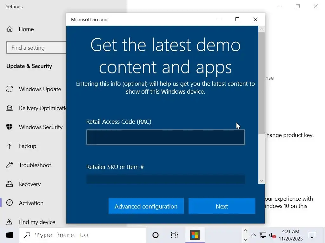Click the Retail Access Code input field
Screen dimensions: 325x243
[166, 137]
